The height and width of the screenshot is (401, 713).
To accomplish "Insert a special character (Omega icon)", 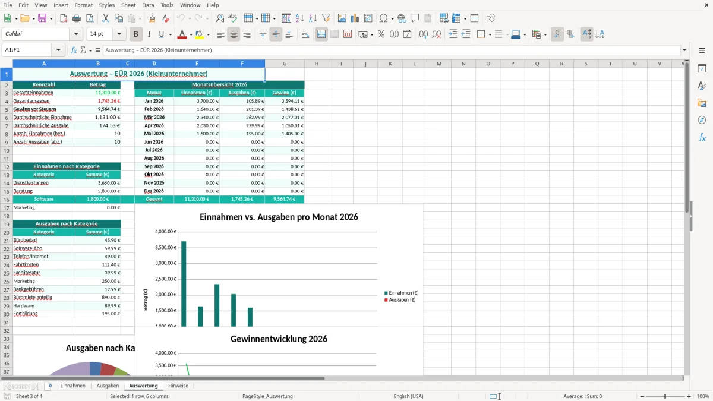I will (383, 18).
